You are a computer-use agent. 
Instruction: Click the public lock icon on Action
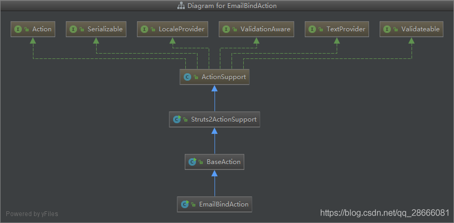pos(27,29)
